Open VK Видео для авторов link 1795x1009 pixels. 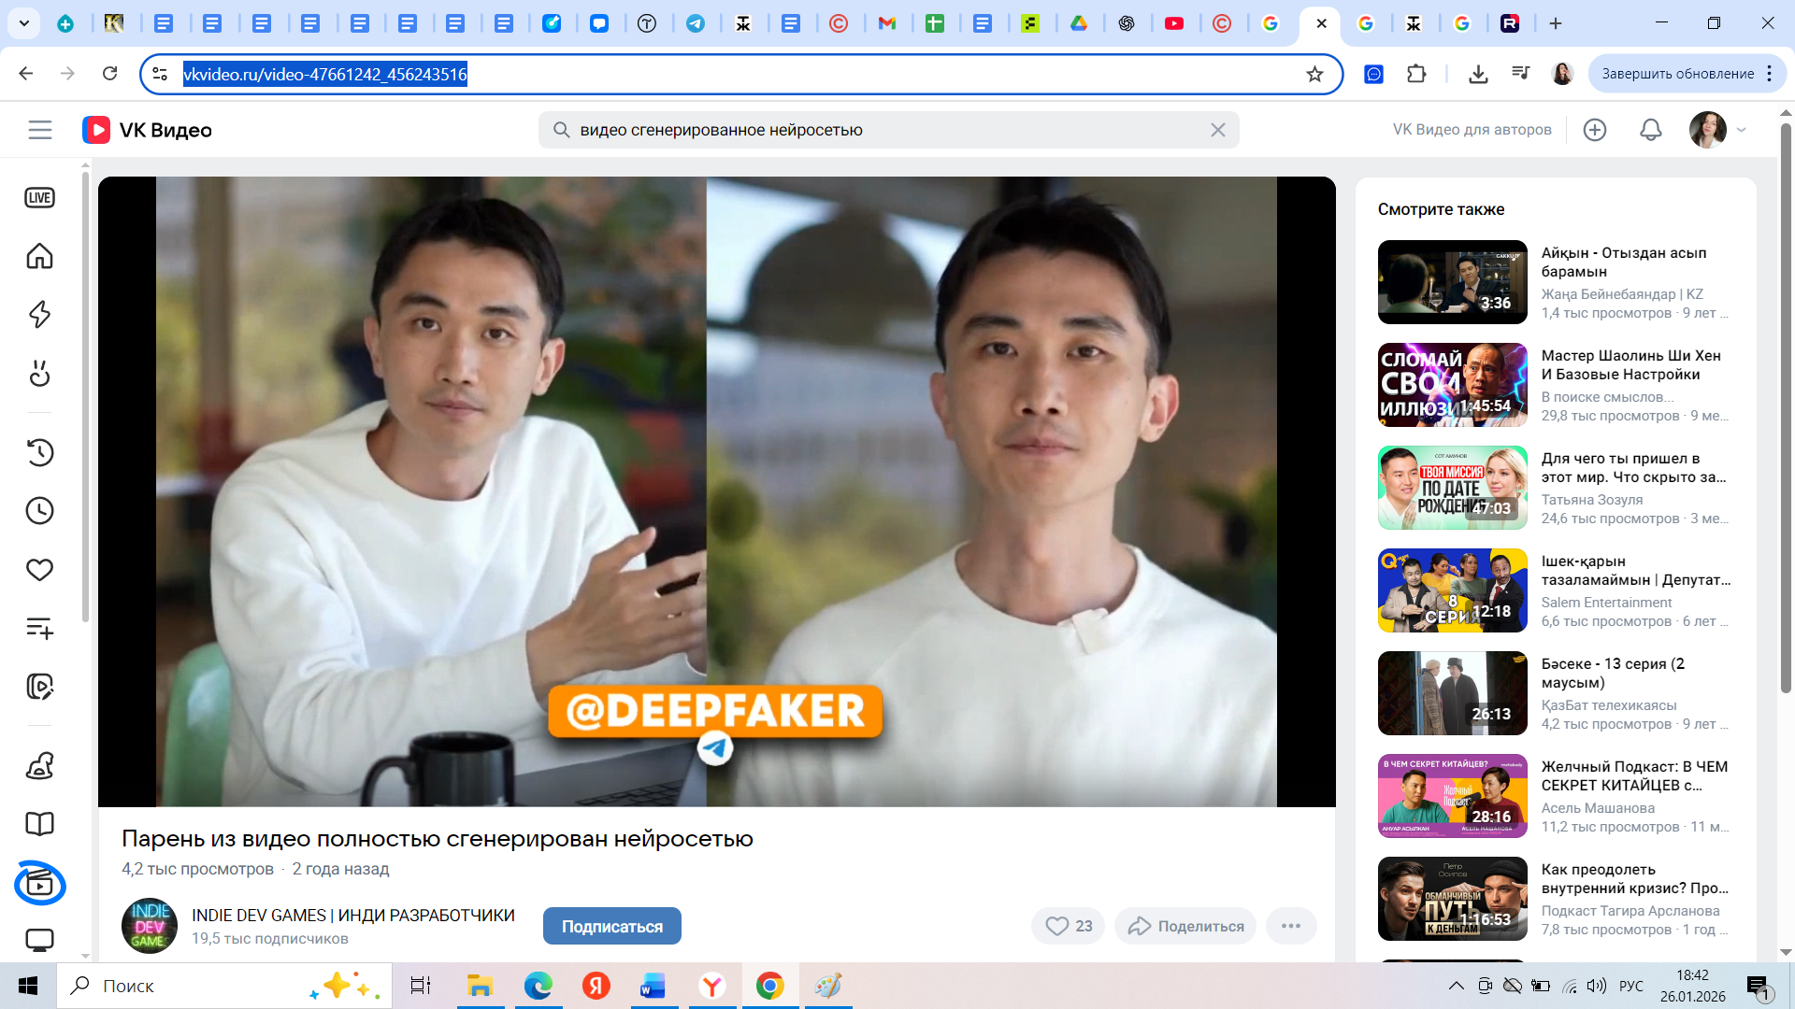coord(1472,130)
